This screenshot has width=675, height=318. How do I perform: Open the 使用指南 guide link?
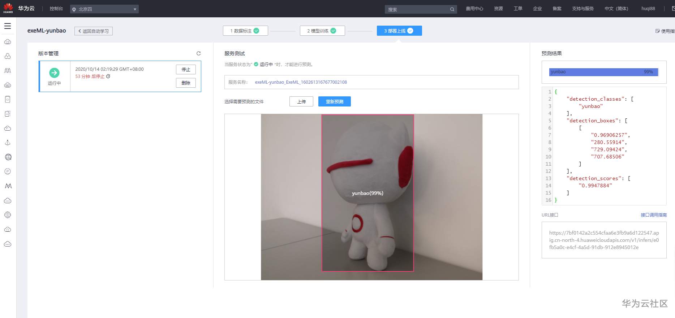665,31
